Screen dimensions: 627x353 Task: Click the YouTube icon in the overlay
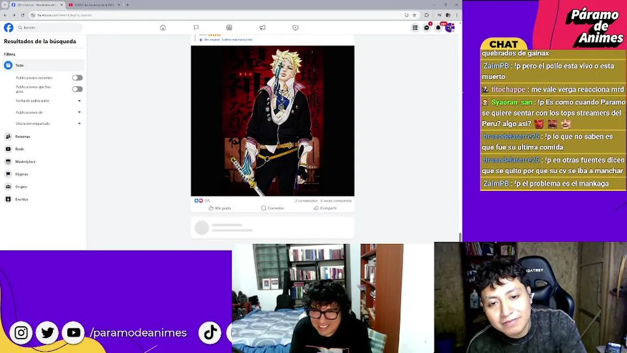click(x=73, y=333)
